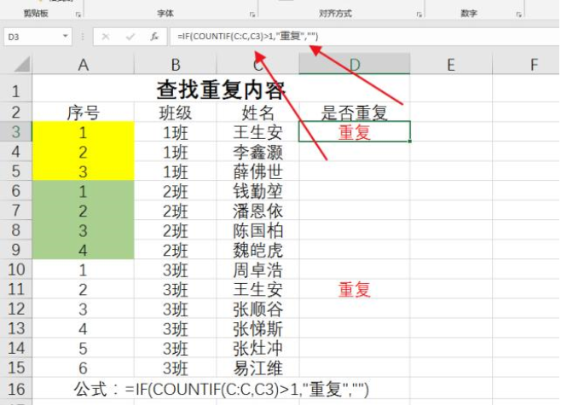Select cell D11 showing red 重复
The image size is (561, 405).
(354, 290)
